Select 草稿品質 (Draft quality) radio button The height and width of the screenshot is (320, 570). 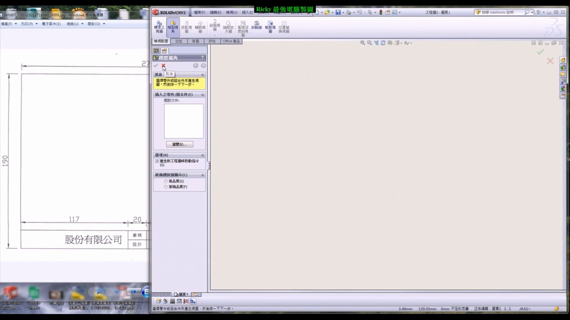pos(166,187)
